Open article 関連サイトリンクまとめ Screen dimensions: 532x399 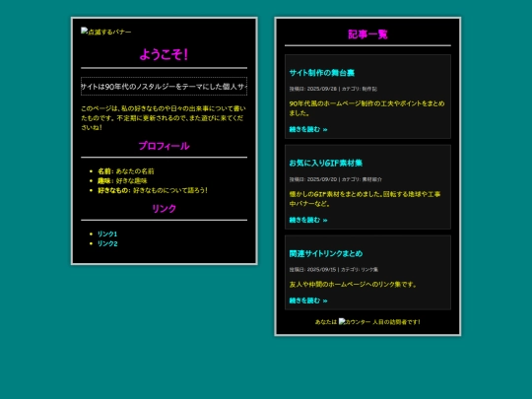coord(326,253)
